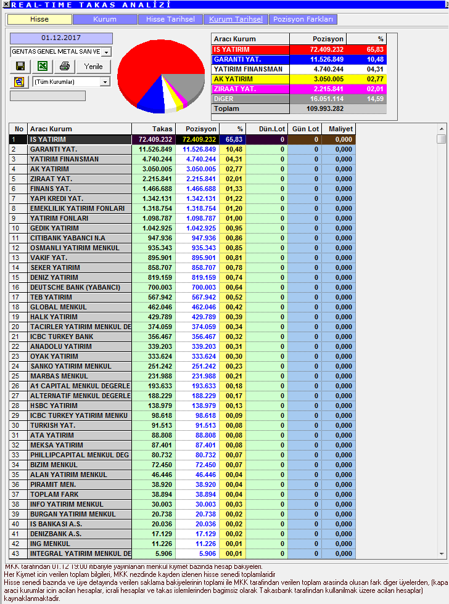Select the IS BANKASI A.S. row
449x604 pixels.
click(182, 524)
